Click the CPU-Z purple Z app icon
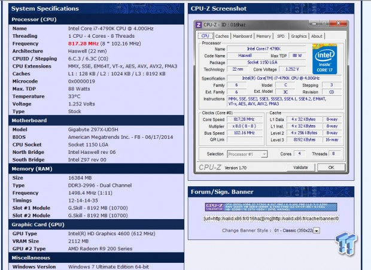This screenshot has width=371, height=270. click(x=199, y=25)
